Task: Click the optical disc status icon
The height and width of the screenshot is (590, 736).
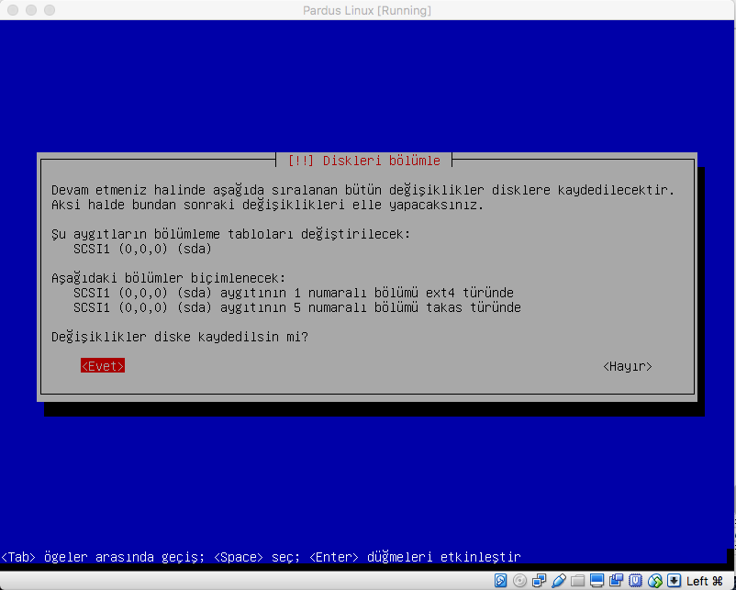Action: pos(520,581)
